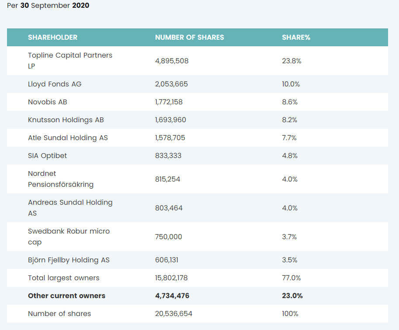Select the 23.8% share percentage
Viewport: 399px width, 330px height.
point(291,61)
